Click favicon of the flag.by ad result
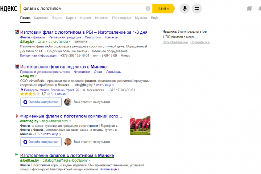Image resolution: width=261 pixels, height=174 pixels. (17, 32)
